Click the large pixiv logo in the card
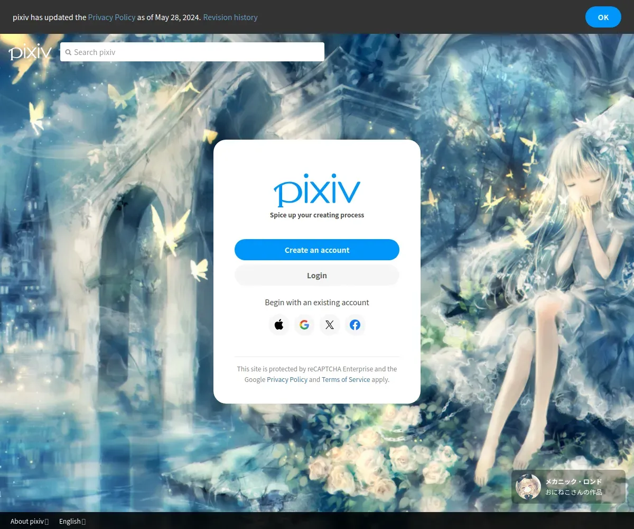The image size is (634, 529). [317, 189]
